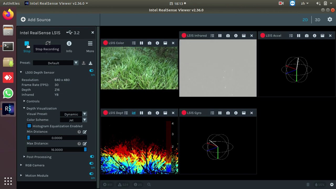The image size is (336, 189).
Task: Open Intel RealSense Viewer app menu
Action: [56, 3]
